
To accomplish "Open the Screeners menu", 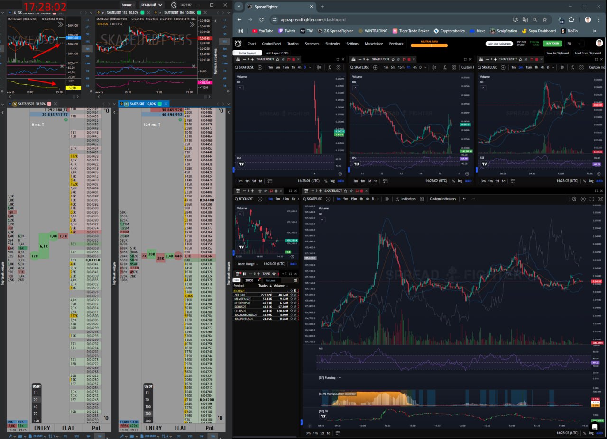I will [x=312, y=44].
